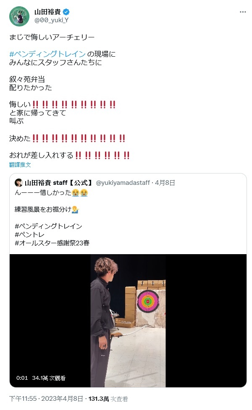
Task: Click the 0:01 video time indicator
Action: pos(22,378)
